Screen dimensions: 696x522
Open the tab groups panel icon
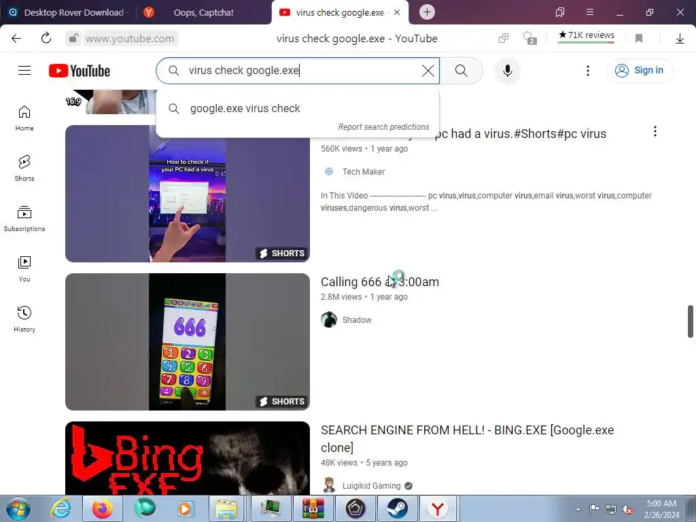[560, 12]
